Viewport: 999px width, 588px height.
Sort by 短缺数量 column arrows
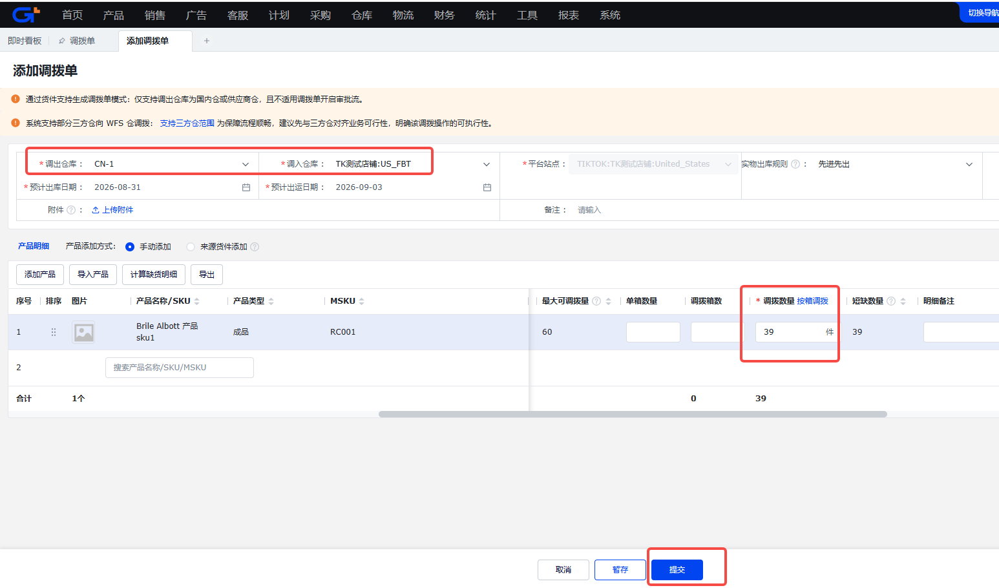pos(903,301)
